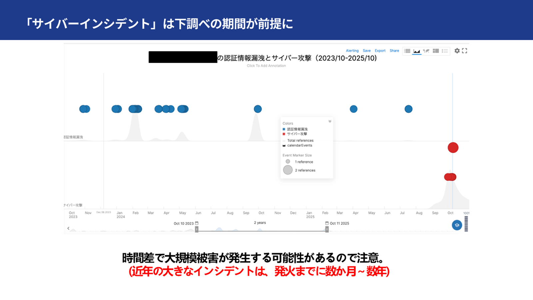Open chart settings gear icon
Screen dimensions: 533x300
point(457,51)
